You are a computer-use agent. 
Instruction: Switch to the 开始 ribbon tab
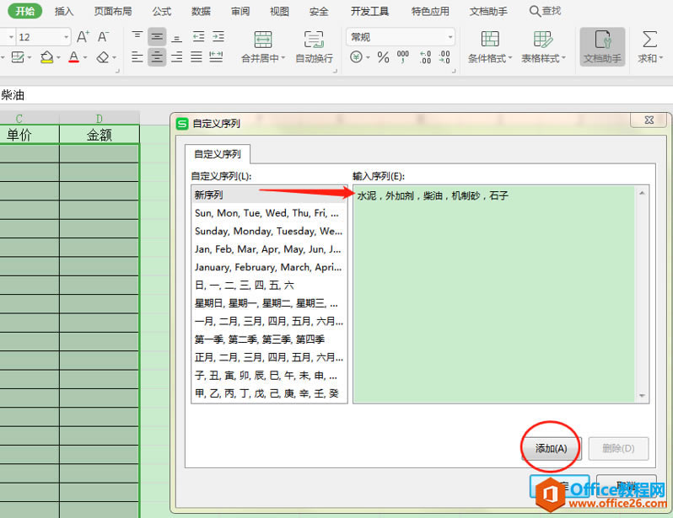25,11
